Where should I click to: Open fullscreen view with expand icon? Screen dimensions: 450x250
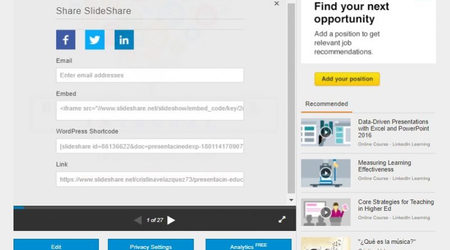(x=282, y=220)
